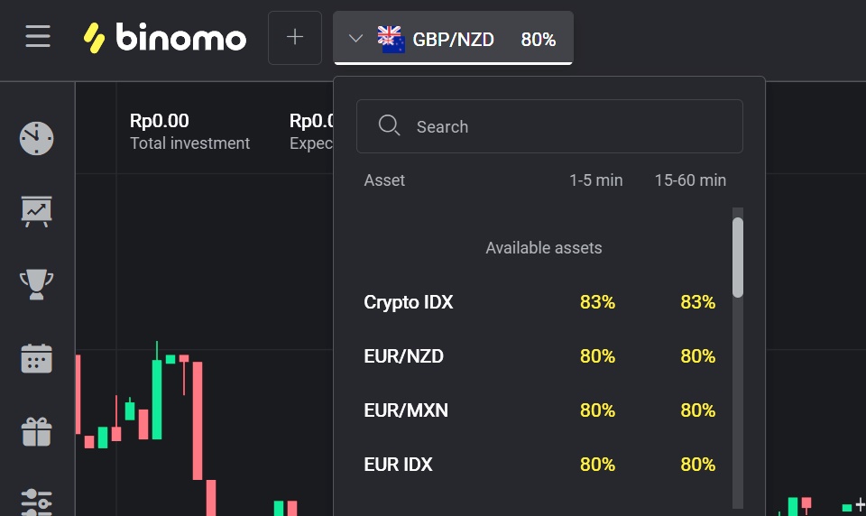Image resolution: width=866 pixels, height=516 pixels.
Task: Click the chevron beside GBP/NZD flag
Action: click(355, 39)
